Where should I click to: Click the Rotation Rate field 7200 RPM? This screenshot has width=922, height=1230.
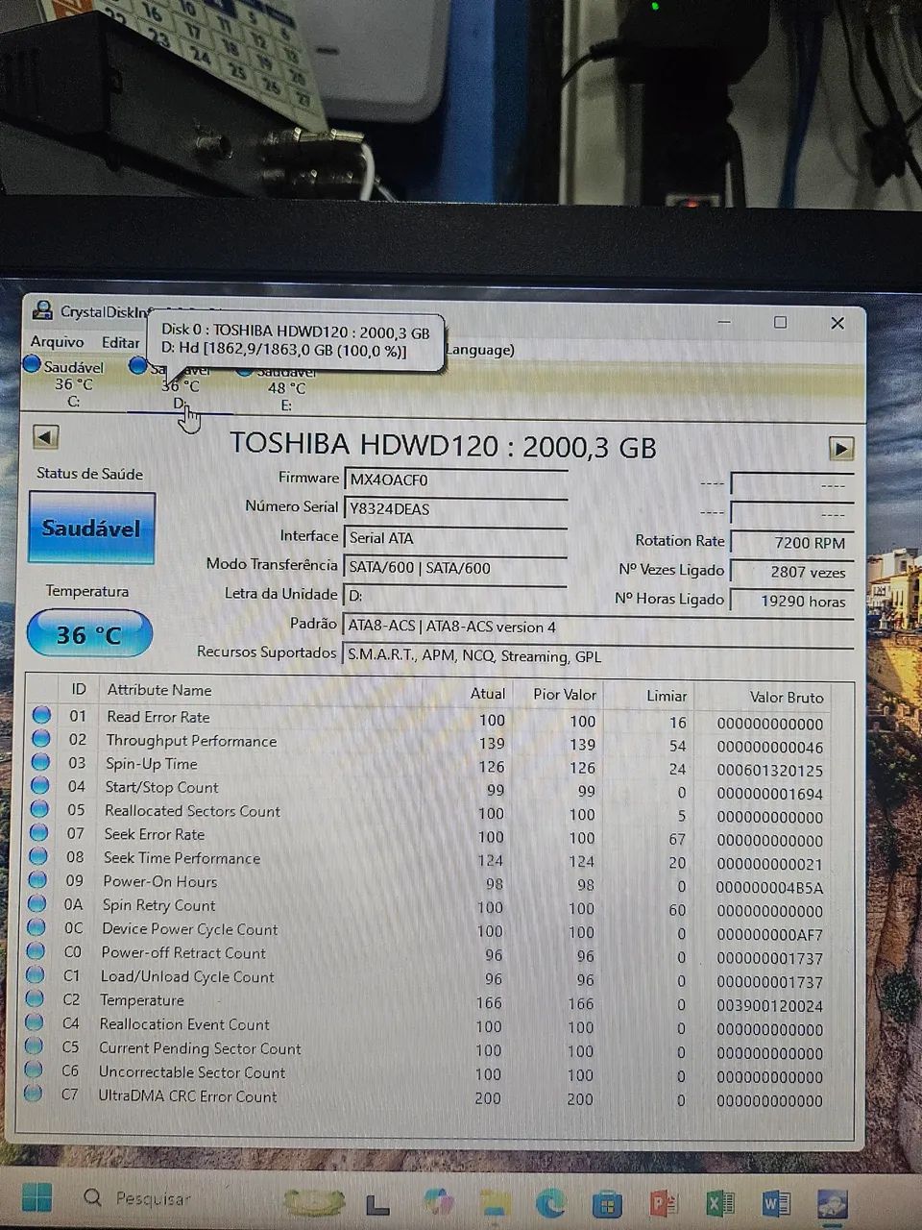[x=791, y=543]
